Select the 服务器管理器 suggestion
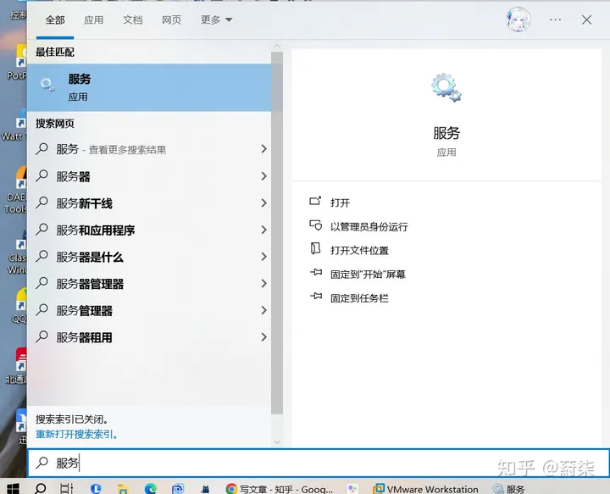 pyautogui.click(x=149, y=284)
